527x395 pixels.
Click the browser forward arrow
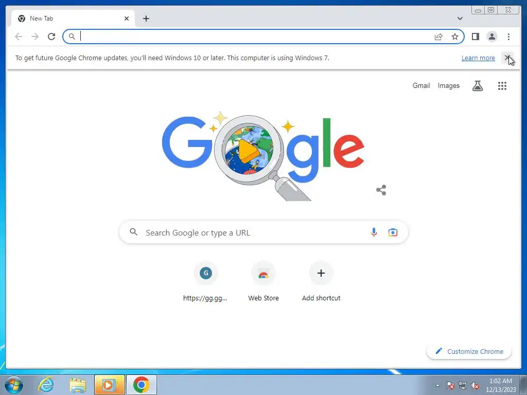click(x=35, y=37)
